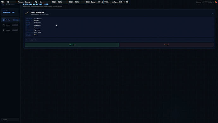The height and width of the screenshot is (123, 218).
Task: Click the sawn-off shotgun weapon thumbnail
Action: 27,13
